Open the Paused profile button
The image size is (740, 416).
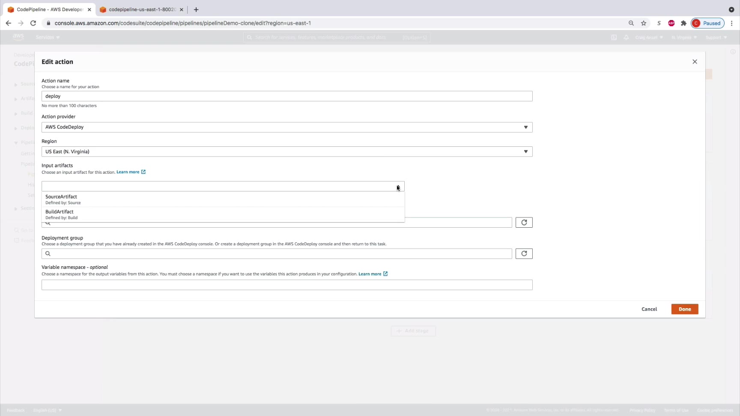click(x=707, y=23)
